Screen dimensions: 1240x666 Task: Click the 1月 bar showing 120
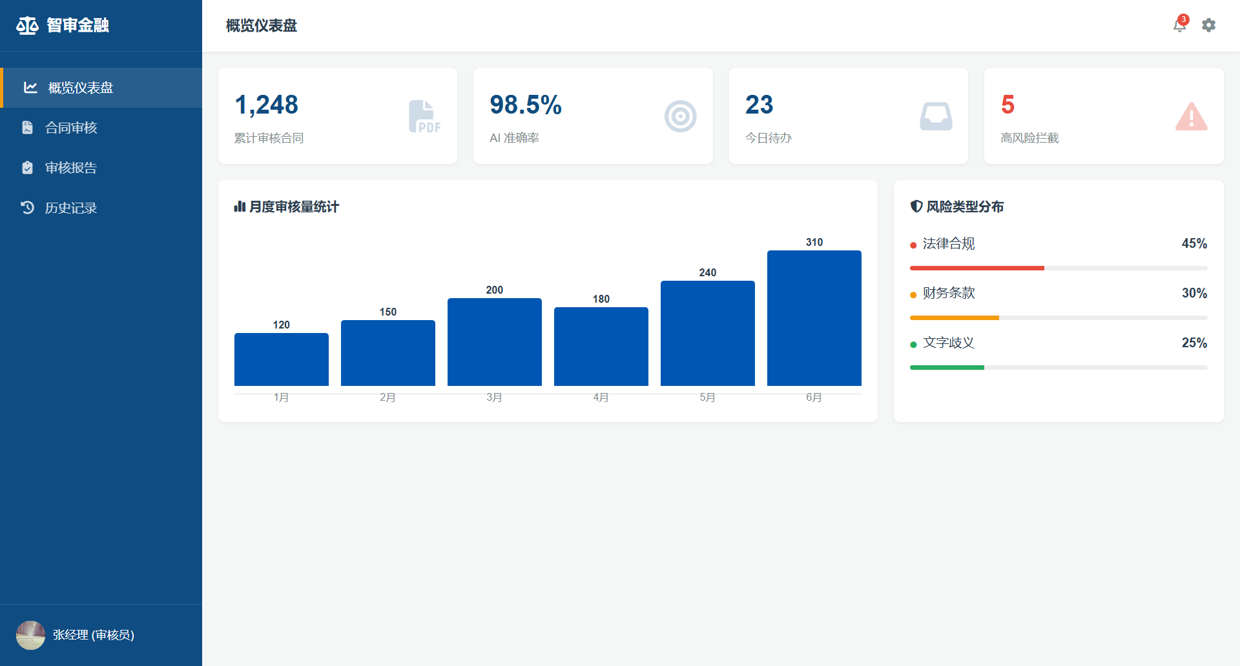(x=281, y=359)
